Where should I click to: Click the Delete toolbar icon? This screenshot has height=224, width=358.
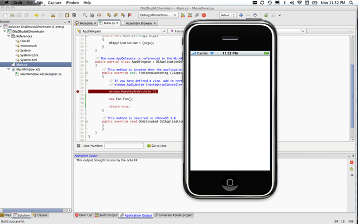[74, 15]
